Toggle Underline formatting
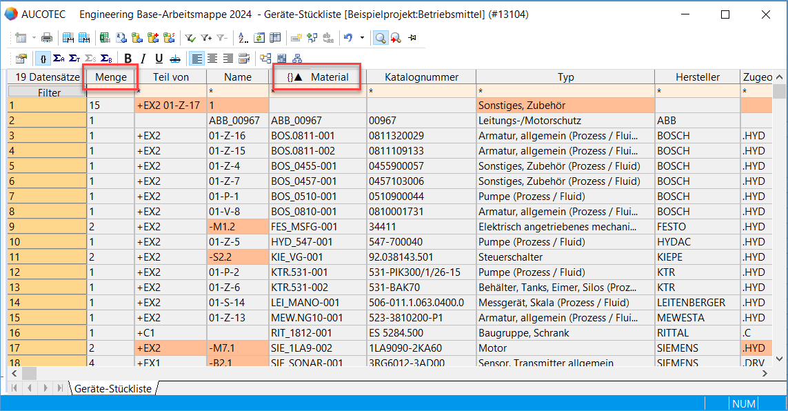The height and width of the screenshot is (411, 788). pyautogui.click(x=159, y=59)
